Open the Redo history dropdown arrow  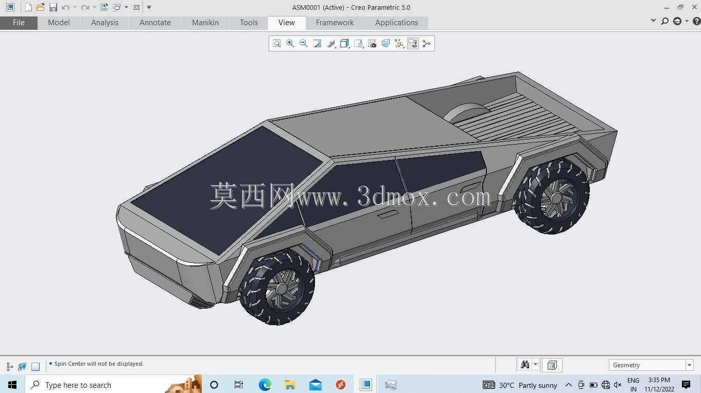94,7
